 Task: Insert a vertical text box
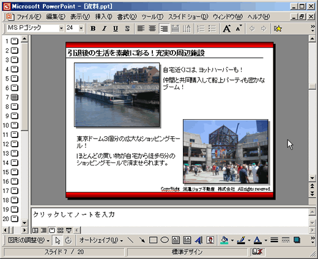tap(187, 240)
